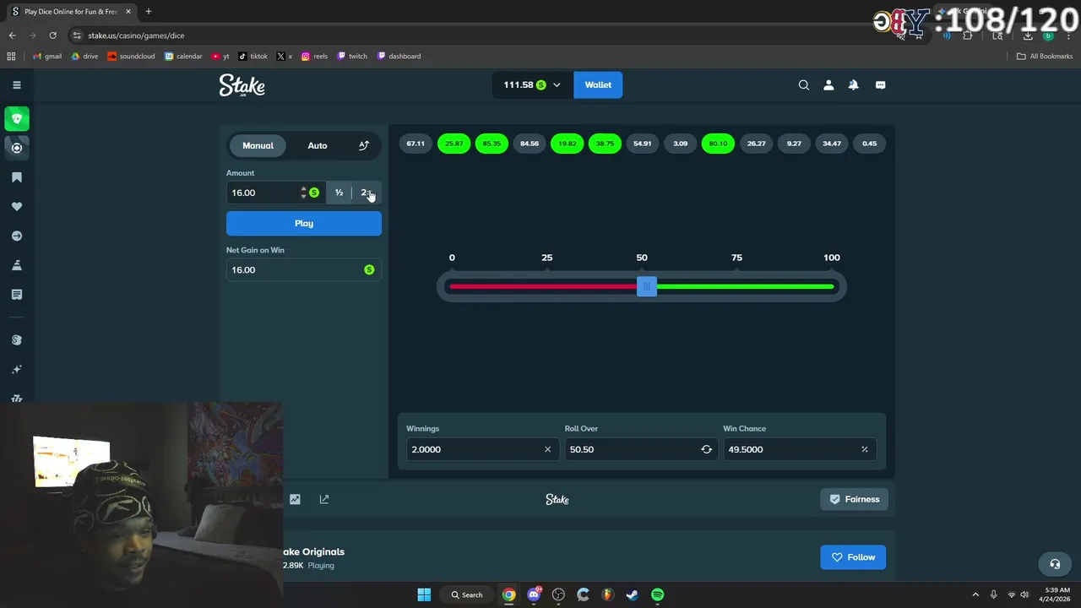Open Spotify from the taskbar

[657, 594]
